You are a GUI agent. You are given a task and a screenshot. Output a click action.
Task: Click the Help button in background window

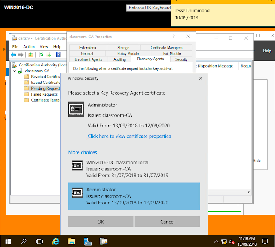click(267, 51)
